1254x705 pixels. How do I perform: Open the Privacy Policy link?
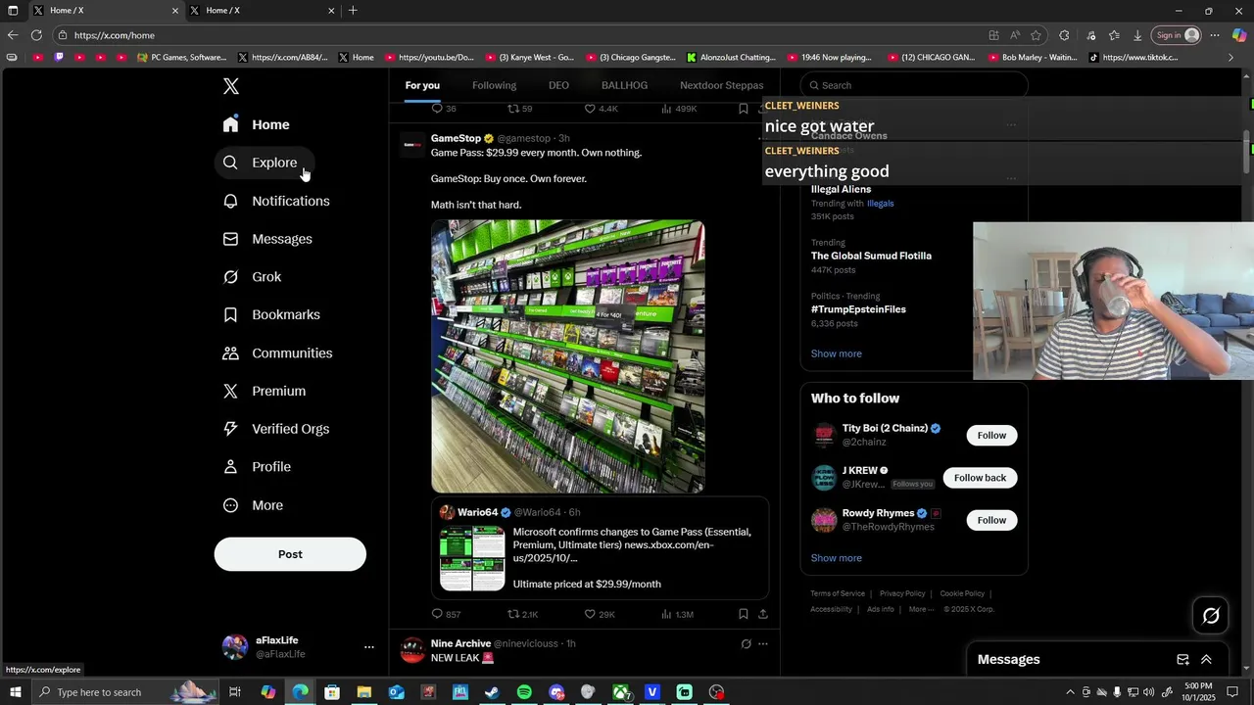(x=902, y=593)
